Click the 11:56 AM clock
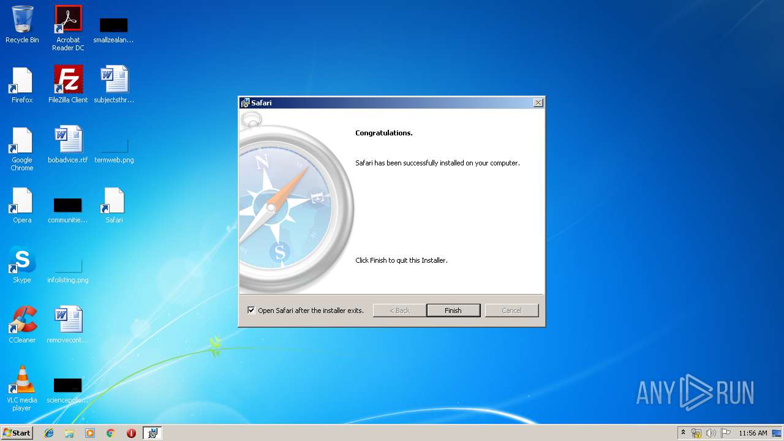This screenshot has width=784, height=441. coord(753,433)
